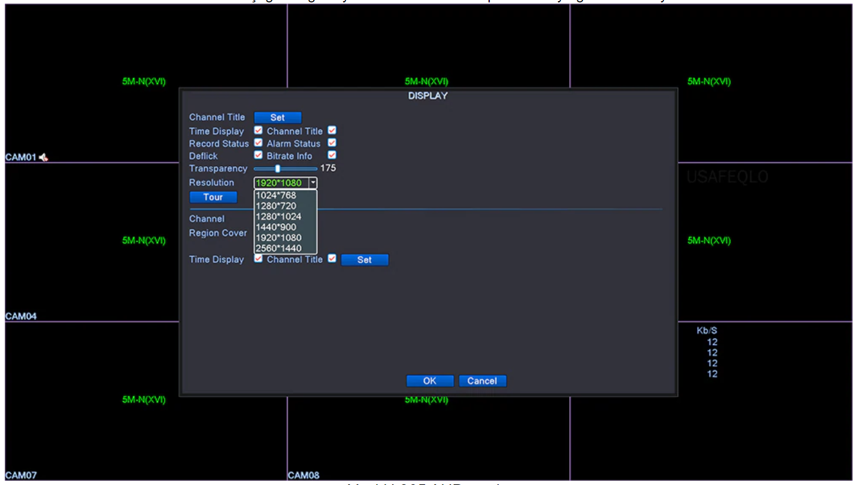Toggle the Record Status checkbox
The height and width of the screenshot is (485, 858).
click(258, 144)
